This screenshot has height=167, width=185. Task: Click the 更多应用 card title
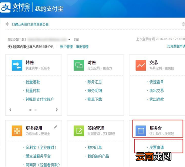click(34, 128)
